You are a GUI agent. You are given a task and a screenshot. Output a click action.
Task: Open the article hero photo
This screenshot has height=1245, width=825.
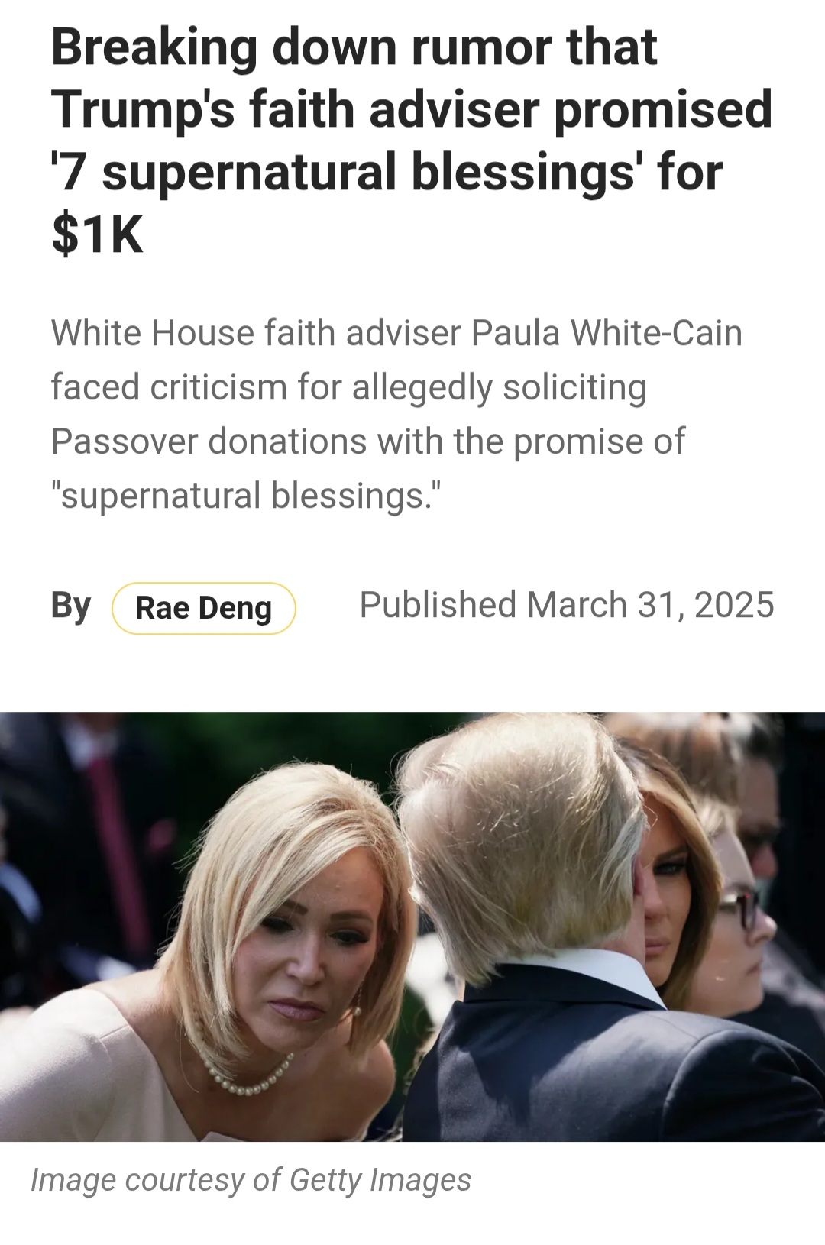click(x=412, y=926)
